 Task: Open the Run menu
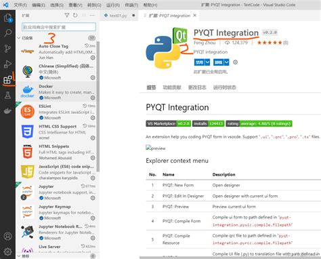(x=113, y=5)
